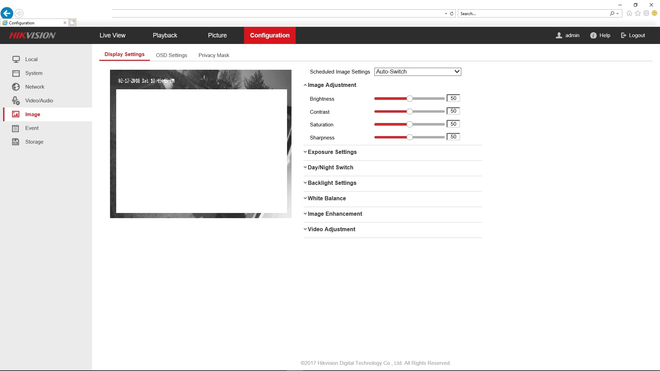
Task: Expand the Exposure Settings section
Action: pyautogui.click(x=332, y=152)
